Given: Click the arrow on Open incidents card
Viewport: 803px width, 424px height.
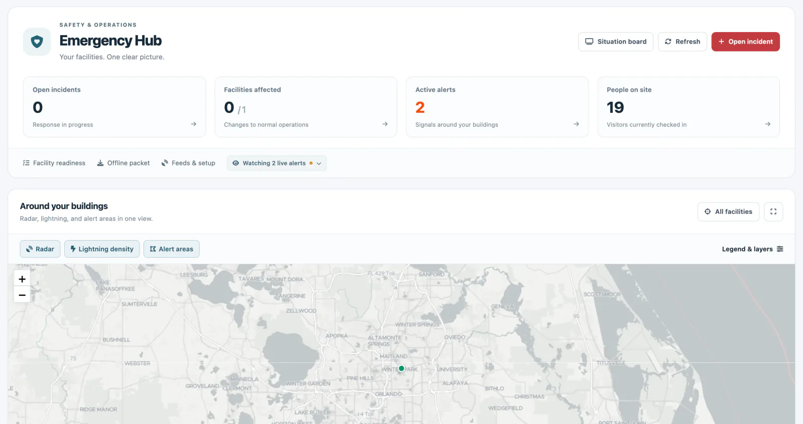Looking at the screenshot, I should pos(194,124).
